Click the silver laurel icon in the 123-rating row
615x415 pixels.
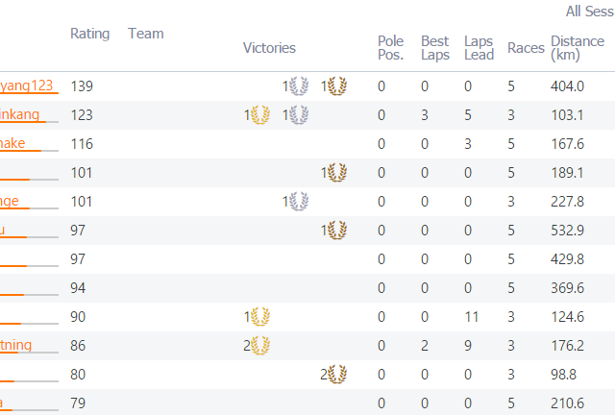299,115
